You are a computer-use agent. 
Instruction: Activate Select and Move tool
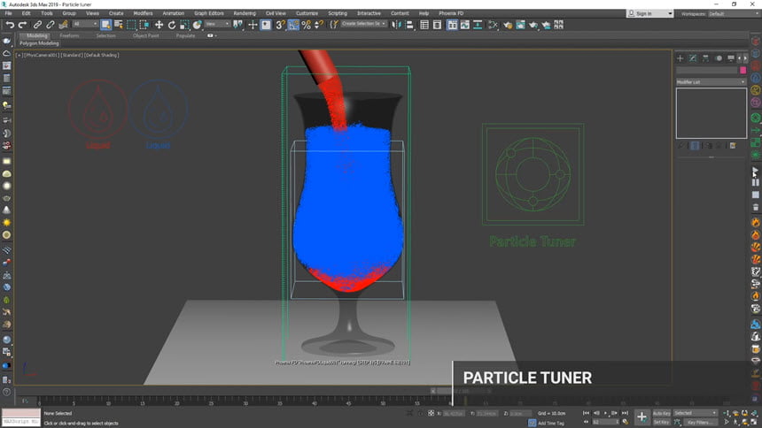159,25
